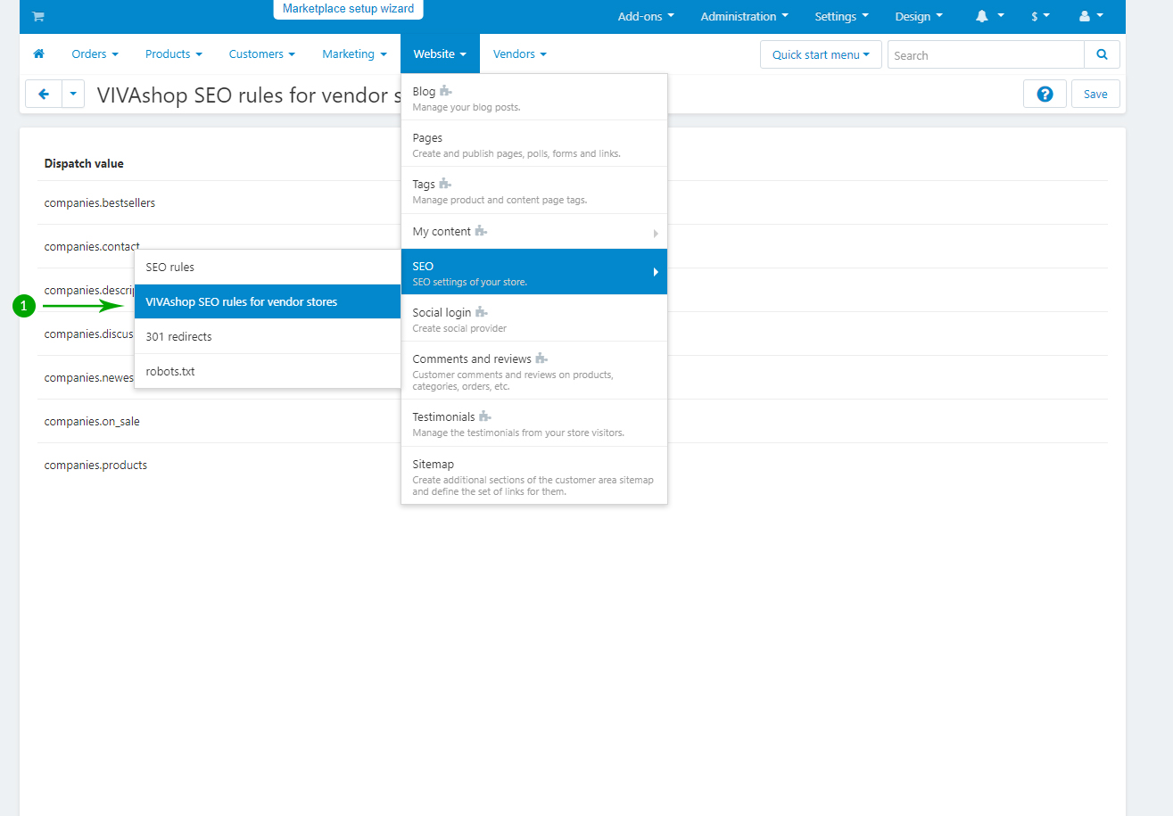Select 301 redirects from SEO submenu
This screenshot has width=1173, height=816.
point(268,337)
